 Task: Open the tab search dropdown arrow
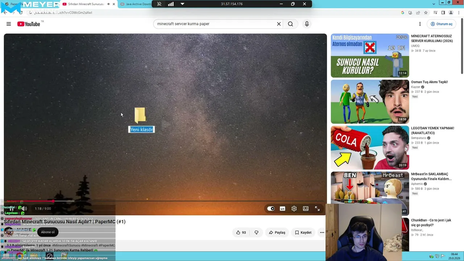(434, 4)
